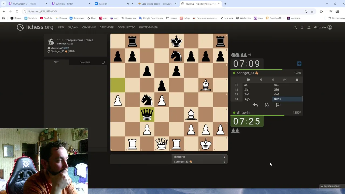345x194 pixels.
Task: Open Springer_33 profile link above move list
Action: tap(247, 73)
